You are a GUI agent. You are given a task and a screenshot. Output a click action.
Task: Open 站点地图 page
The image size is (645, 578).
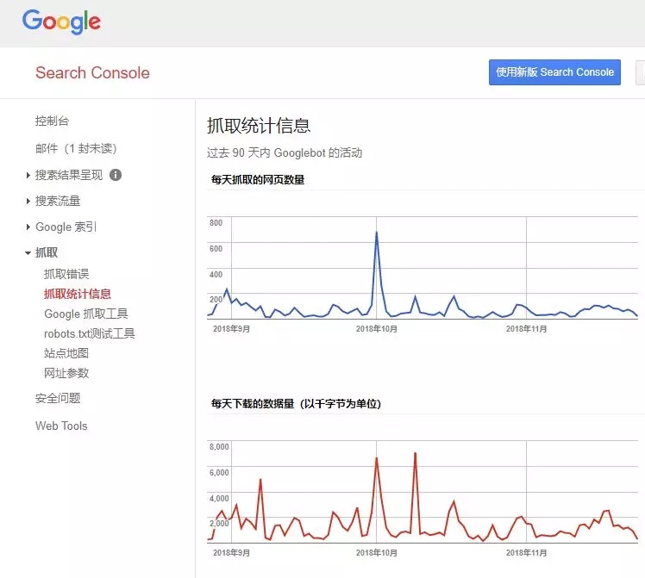click(x=66, y=353)
